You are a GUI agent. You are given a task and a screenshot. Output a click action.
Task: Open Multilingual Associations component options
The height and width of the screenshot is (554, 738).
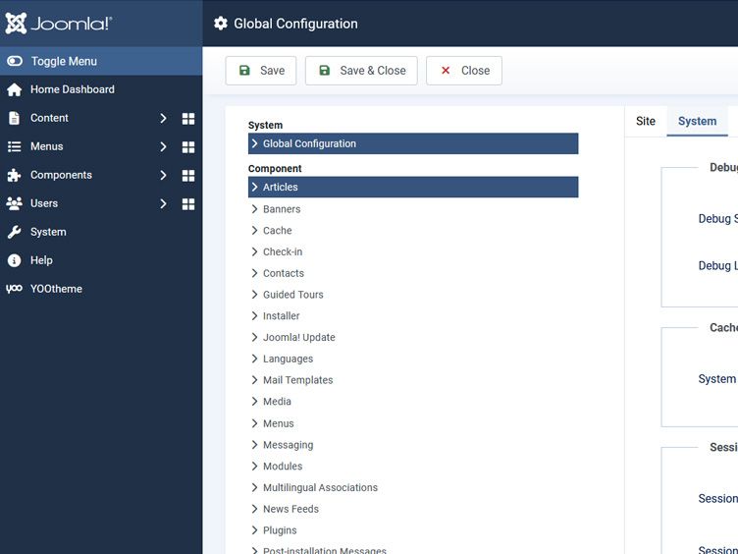[320, 487]
